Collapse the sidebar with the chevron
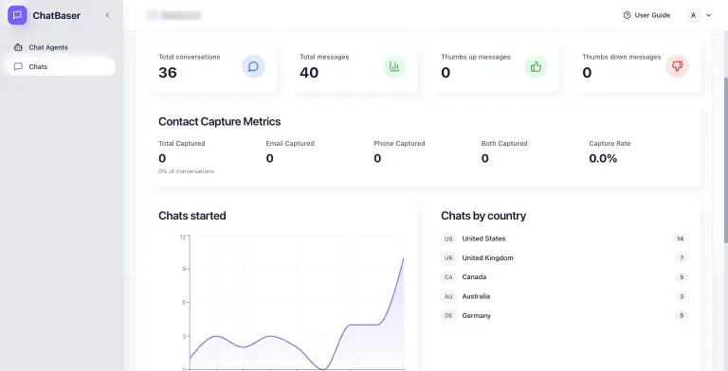 coord(107,15)
